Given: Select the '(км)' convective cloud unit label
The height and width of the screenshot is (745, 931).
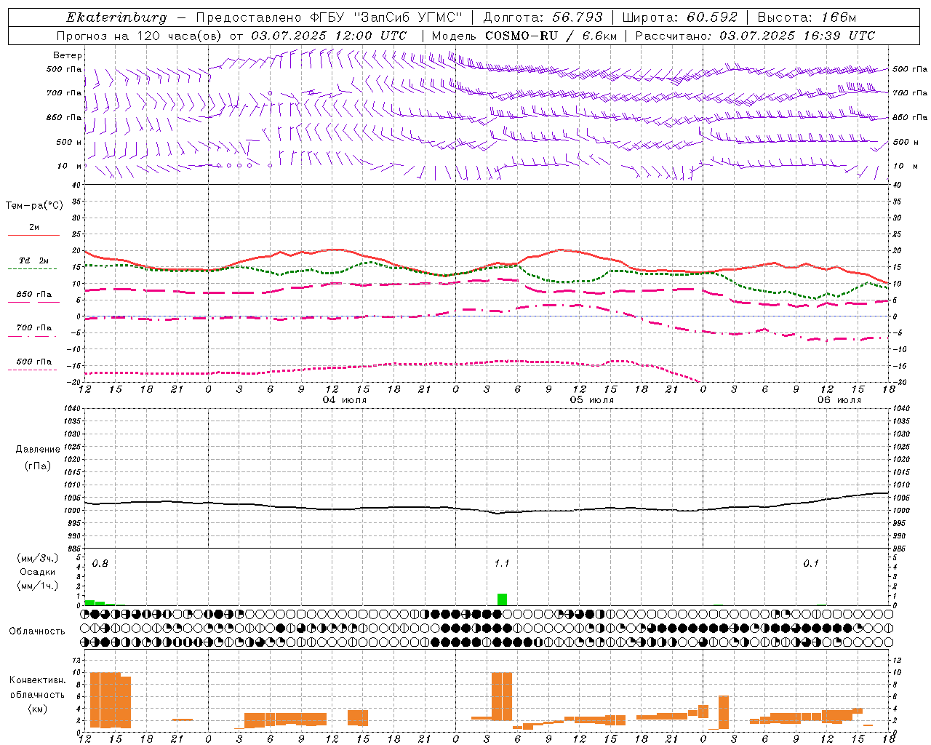Looking at the screenshot, I should pyautogui.click(x=37, y=709).
